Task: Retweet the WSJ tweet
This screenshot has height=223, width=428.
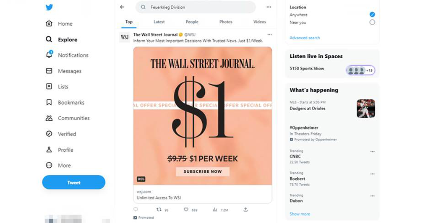Action: [x=159, y=210]
